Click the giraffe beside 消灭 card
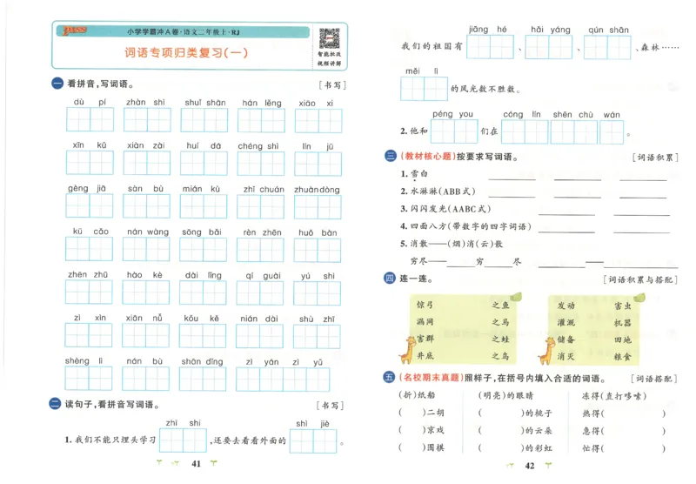The width and height of the screenshot is (696, 484). click(x=546, y=351)
